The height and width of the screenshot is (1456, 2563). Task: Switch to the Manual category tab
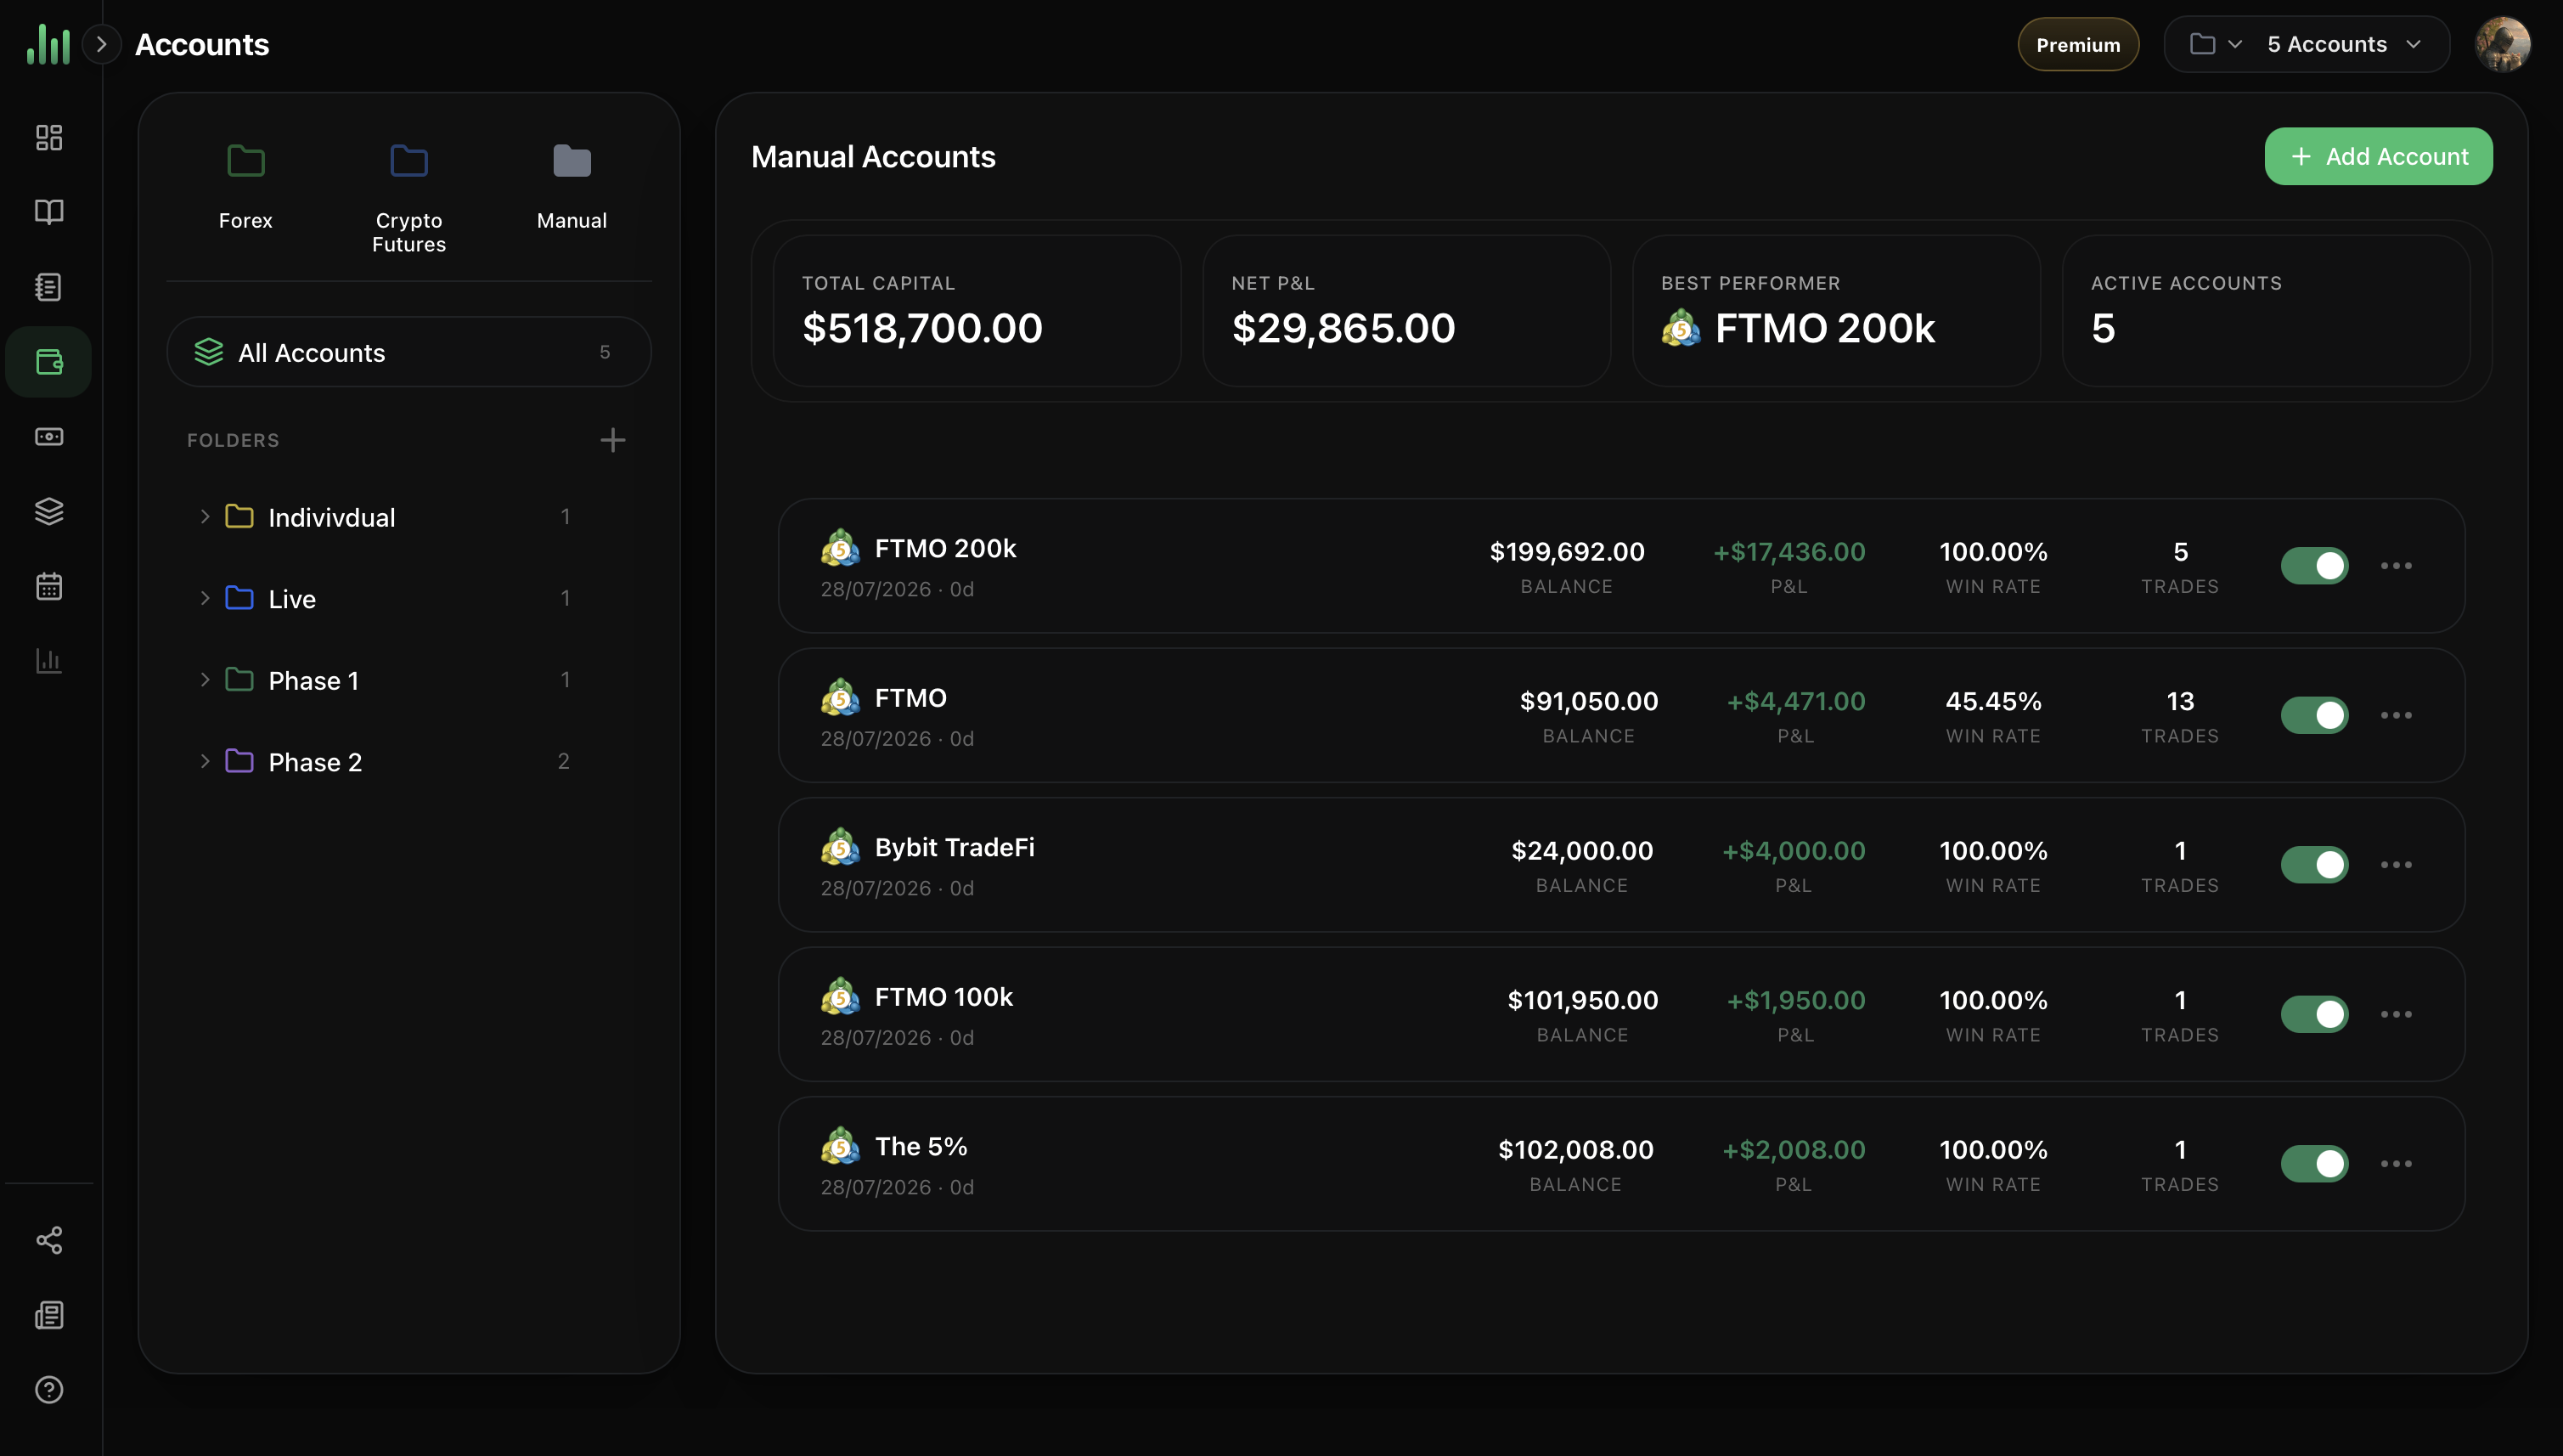pos(572,186)
